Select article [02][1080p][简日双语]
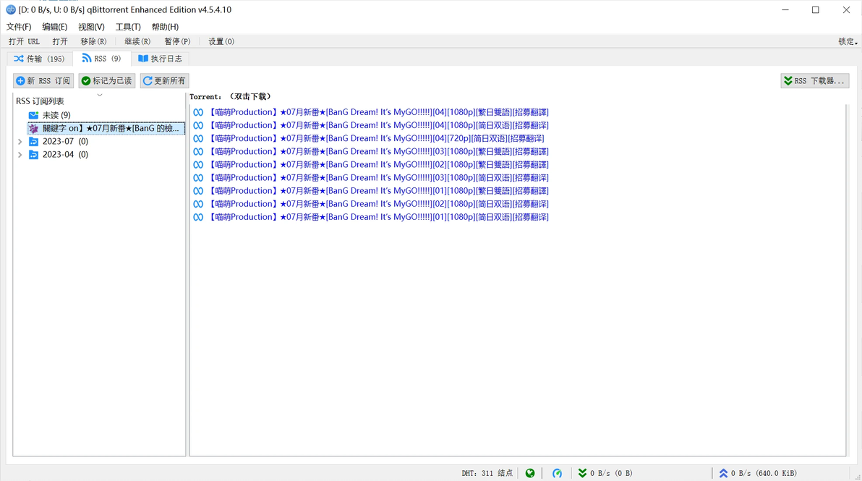Screen dimensions: 862x481 [379, 204]
